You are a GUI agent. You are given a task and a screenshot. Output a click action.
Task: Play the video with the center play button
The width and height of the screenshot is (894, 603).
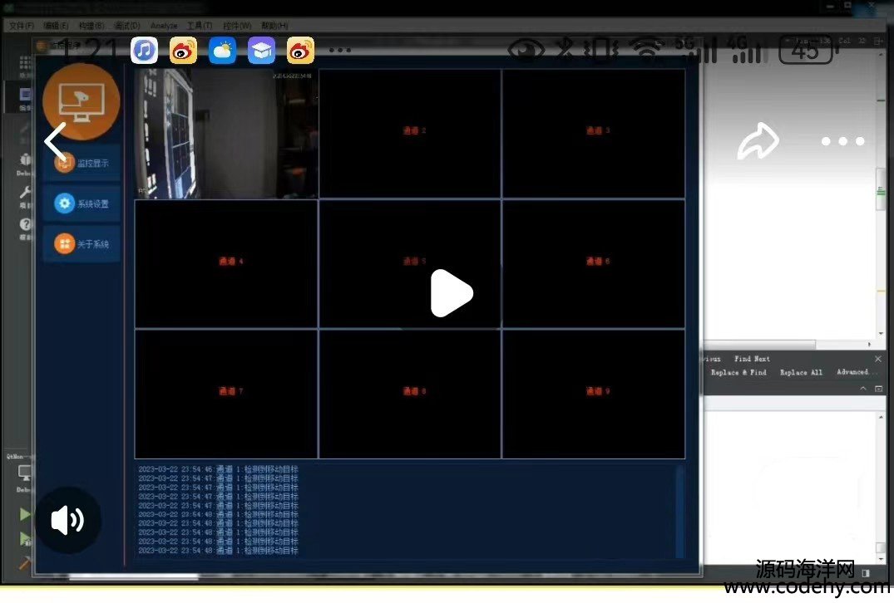(452, 293)
